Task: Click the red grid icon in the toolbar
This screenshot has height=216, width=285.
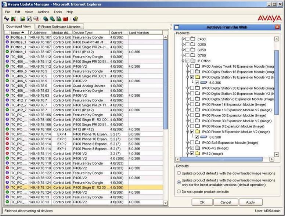Action: click(x=66, y=19)
